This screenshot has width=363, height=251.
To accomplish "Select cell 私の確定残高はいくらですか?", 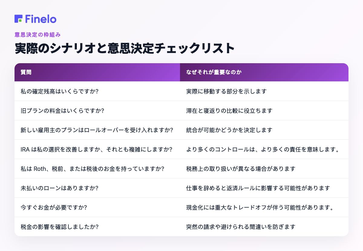I will [x=97, y=91].
